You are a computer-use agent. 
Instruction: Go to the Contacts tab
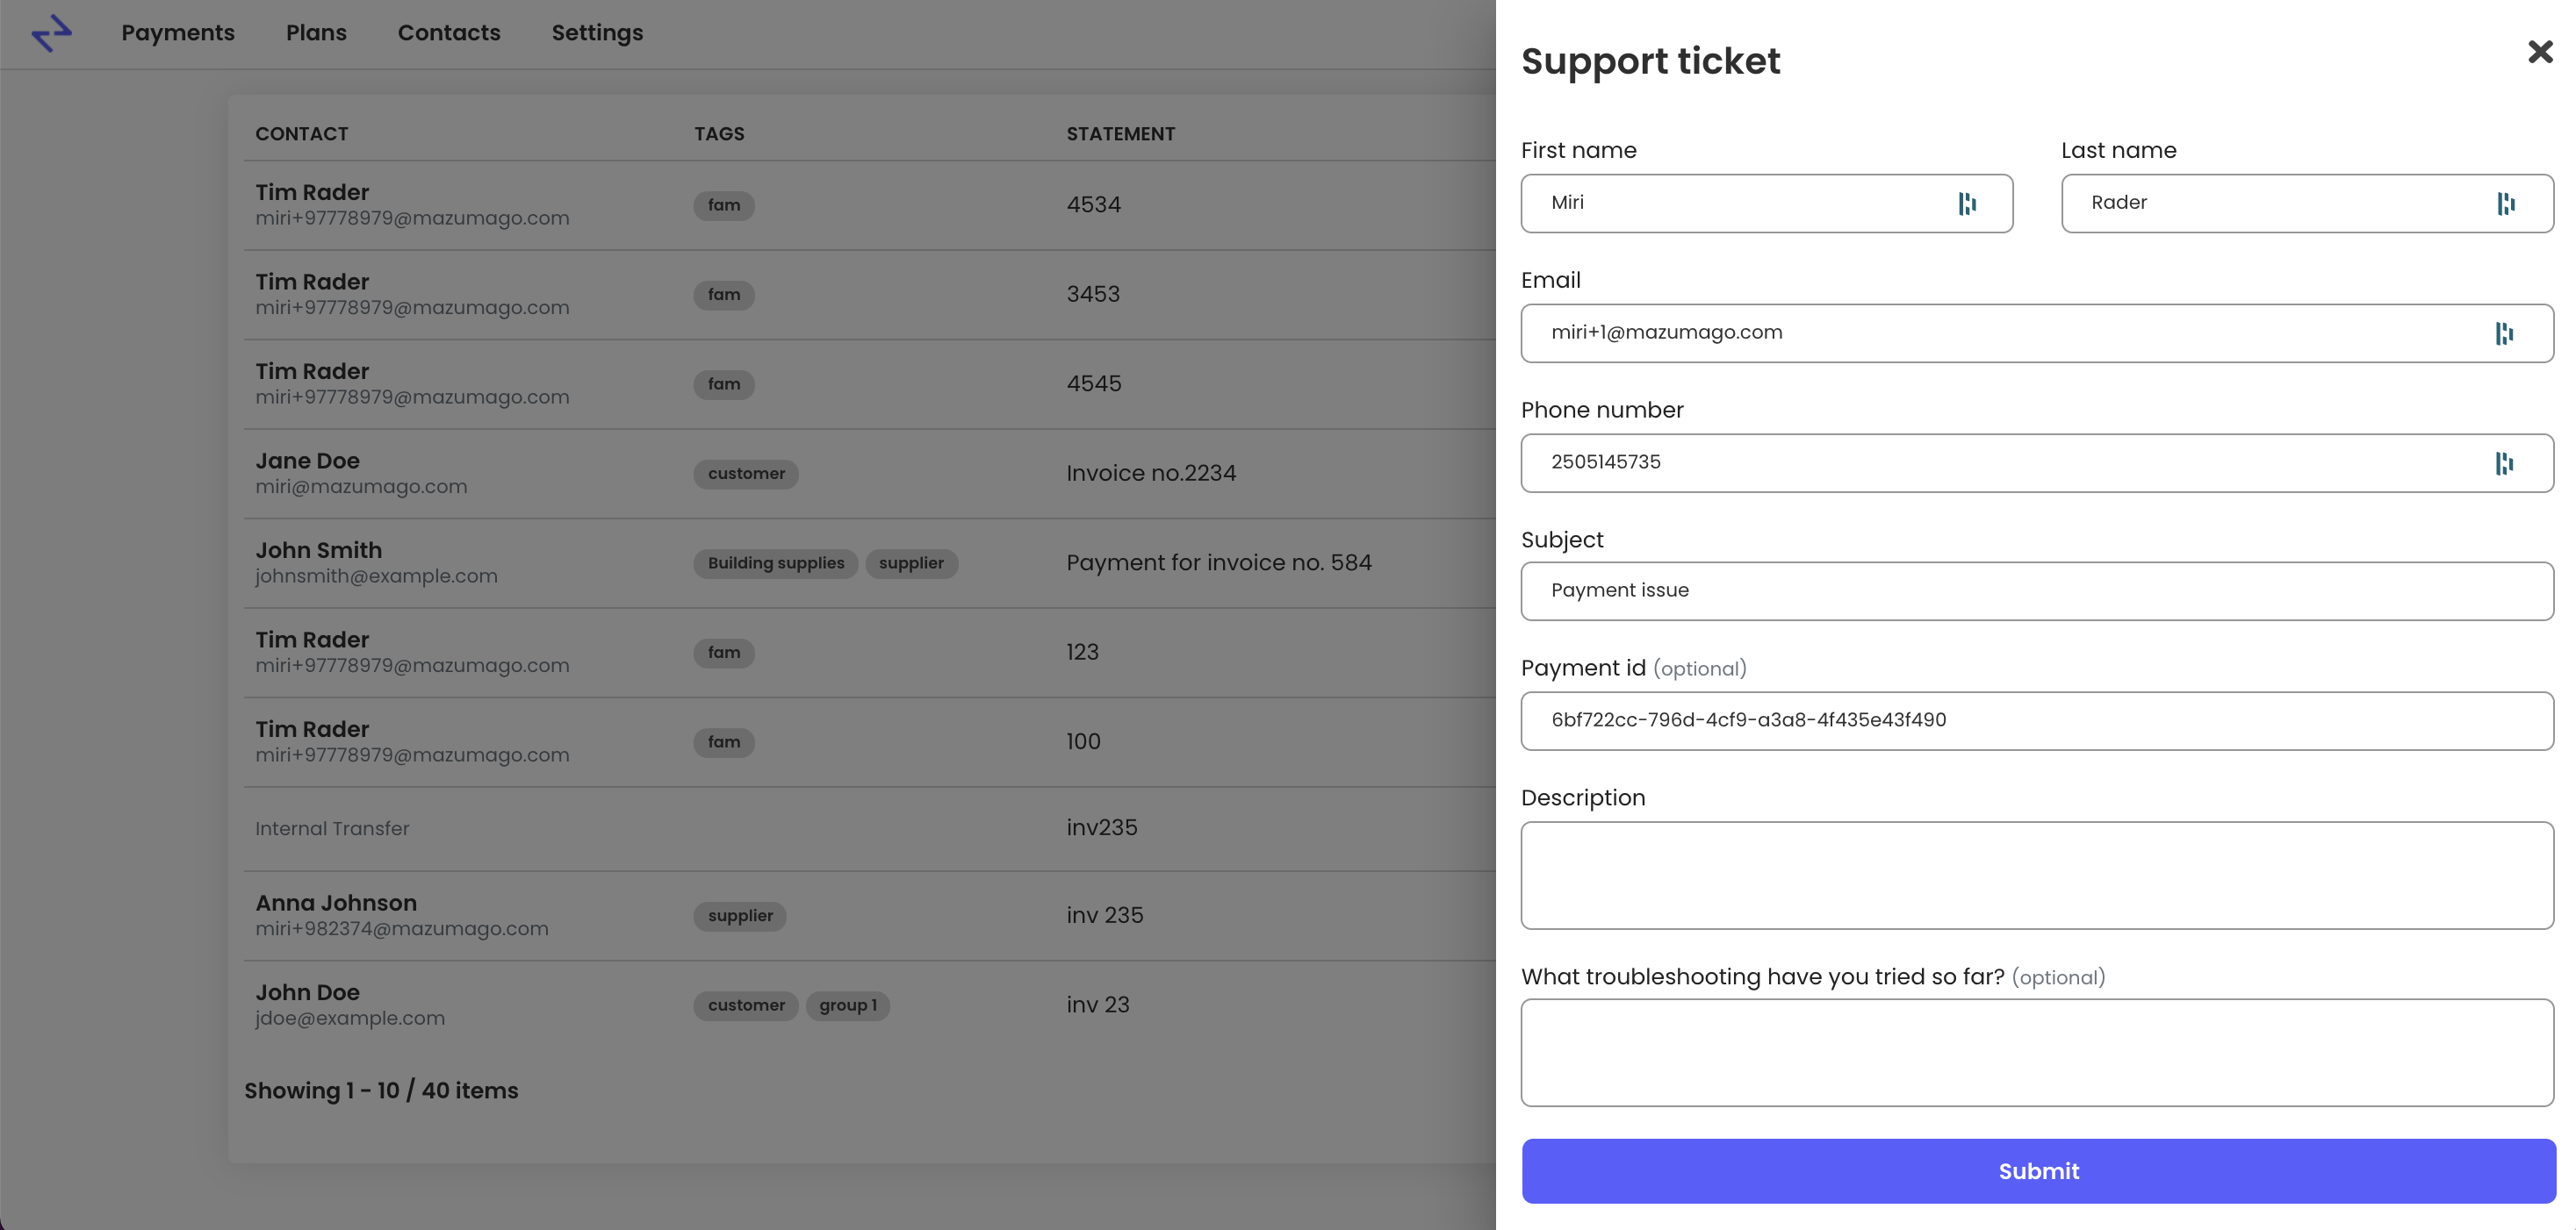(449, 33)
